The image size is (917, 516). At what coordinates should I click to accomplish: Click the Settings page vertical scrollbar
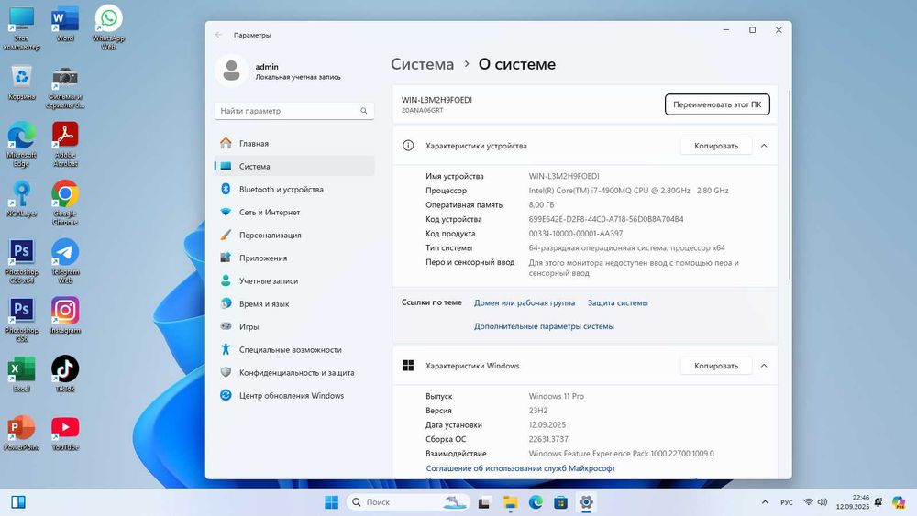coord(789,184)
